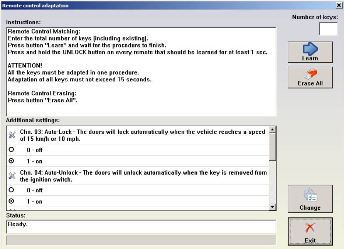Click inside the Instructions text area
Viewport: 344px width, 249px height.
[x=141, y=71]
